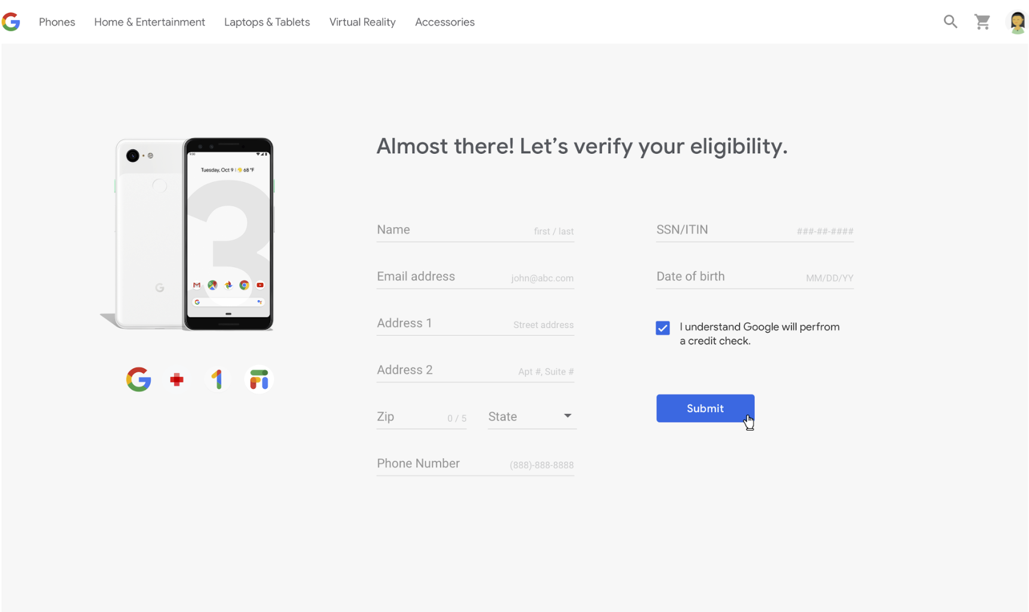1029x612 pixels.
Task: Click the user profile avatar
Action: pos(1016,23)
